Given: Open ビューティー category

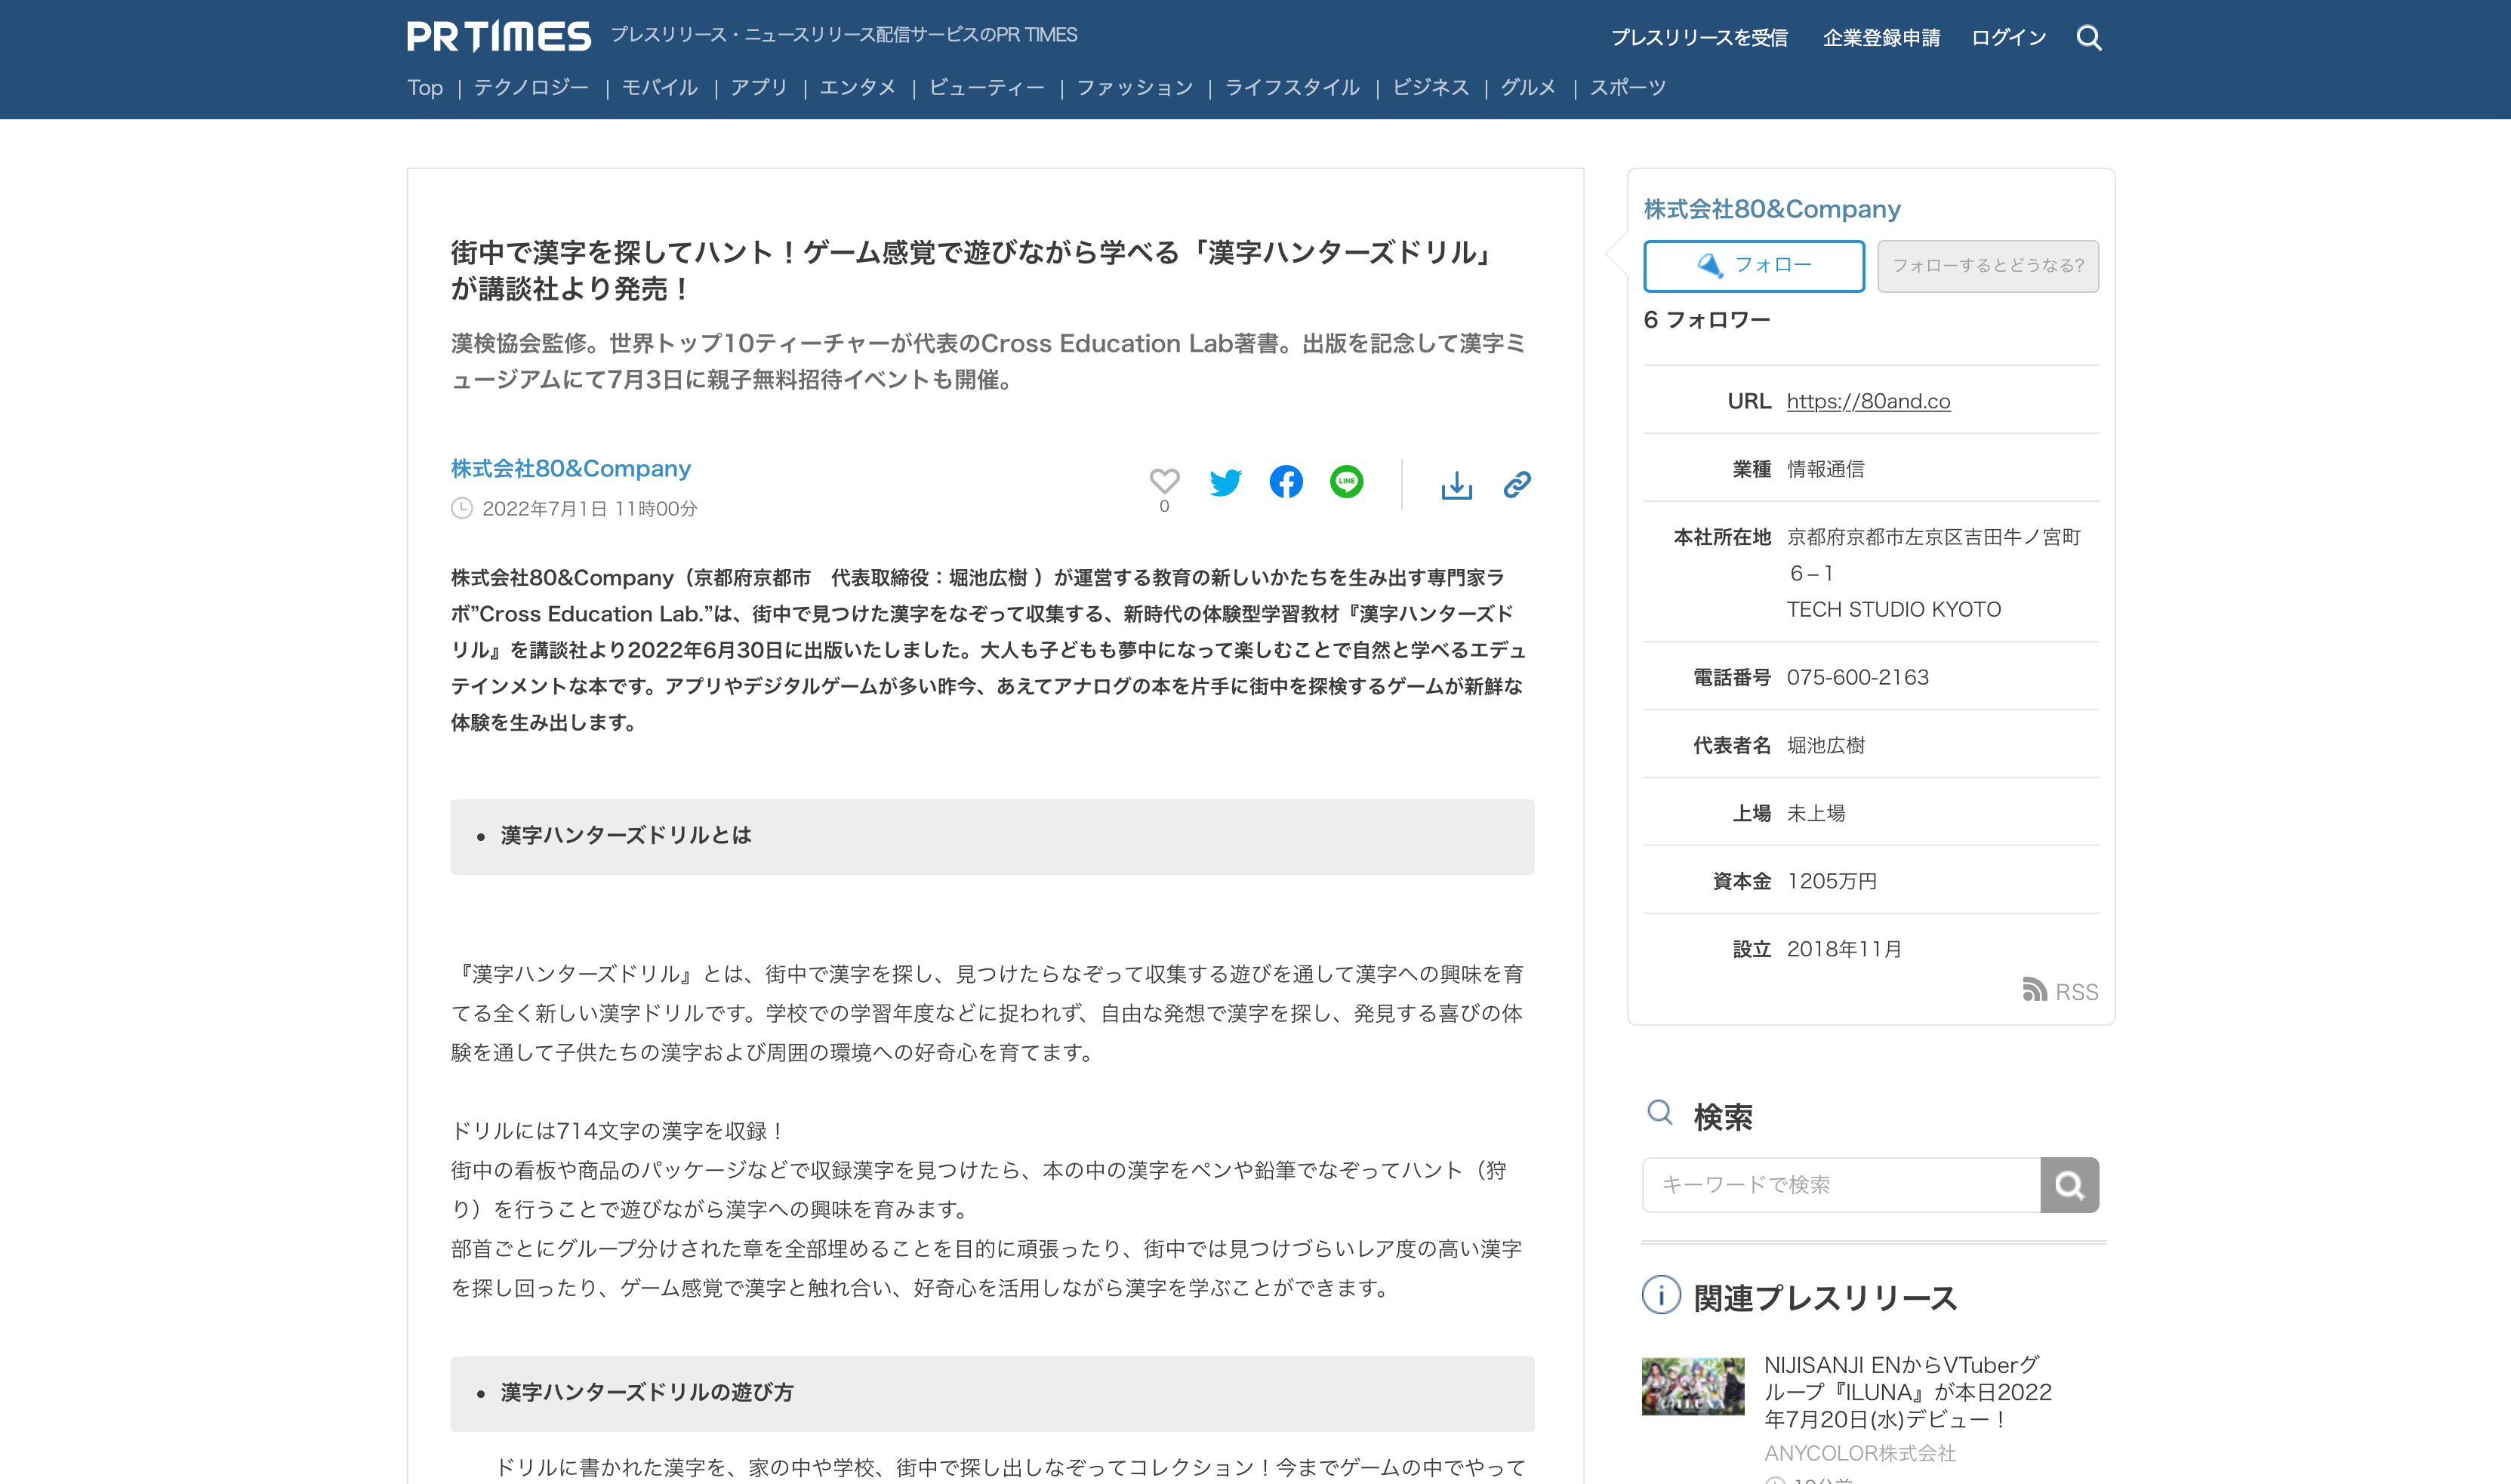Looking at the screenshot, I should (x=987, y=88).
